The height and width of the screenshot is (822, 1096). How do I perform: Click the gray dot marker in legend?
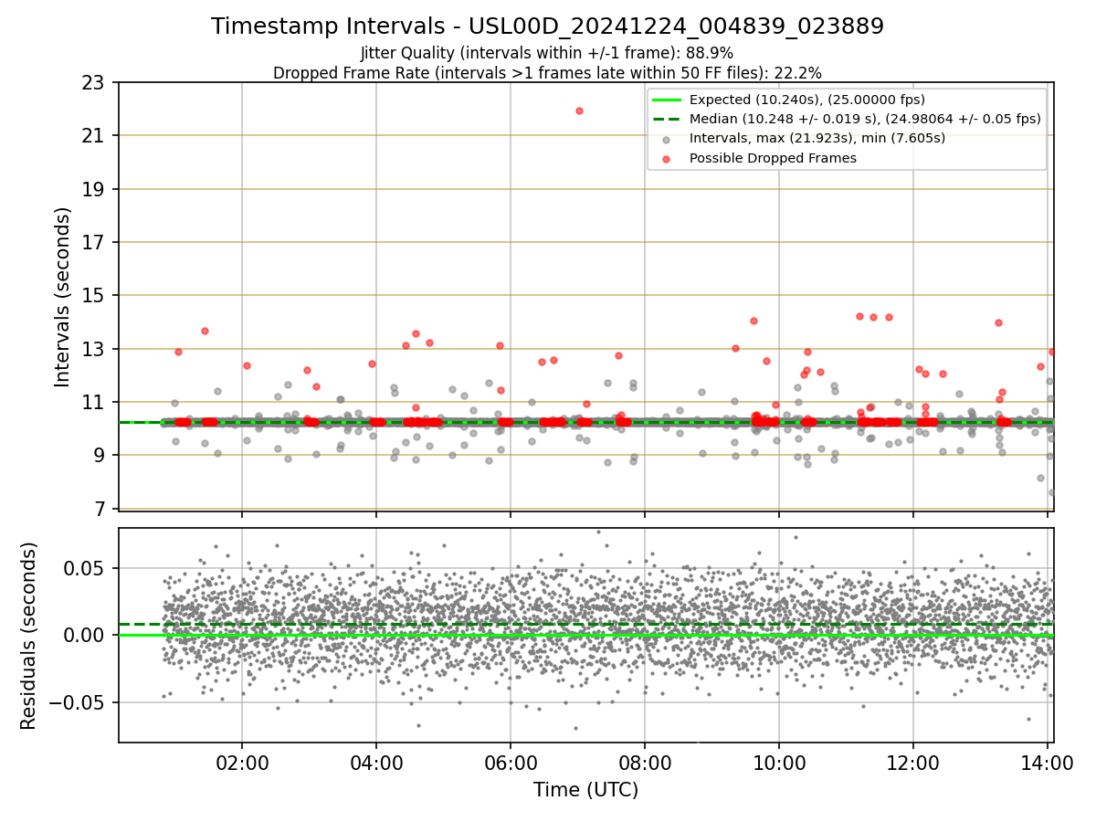(667, 140)
